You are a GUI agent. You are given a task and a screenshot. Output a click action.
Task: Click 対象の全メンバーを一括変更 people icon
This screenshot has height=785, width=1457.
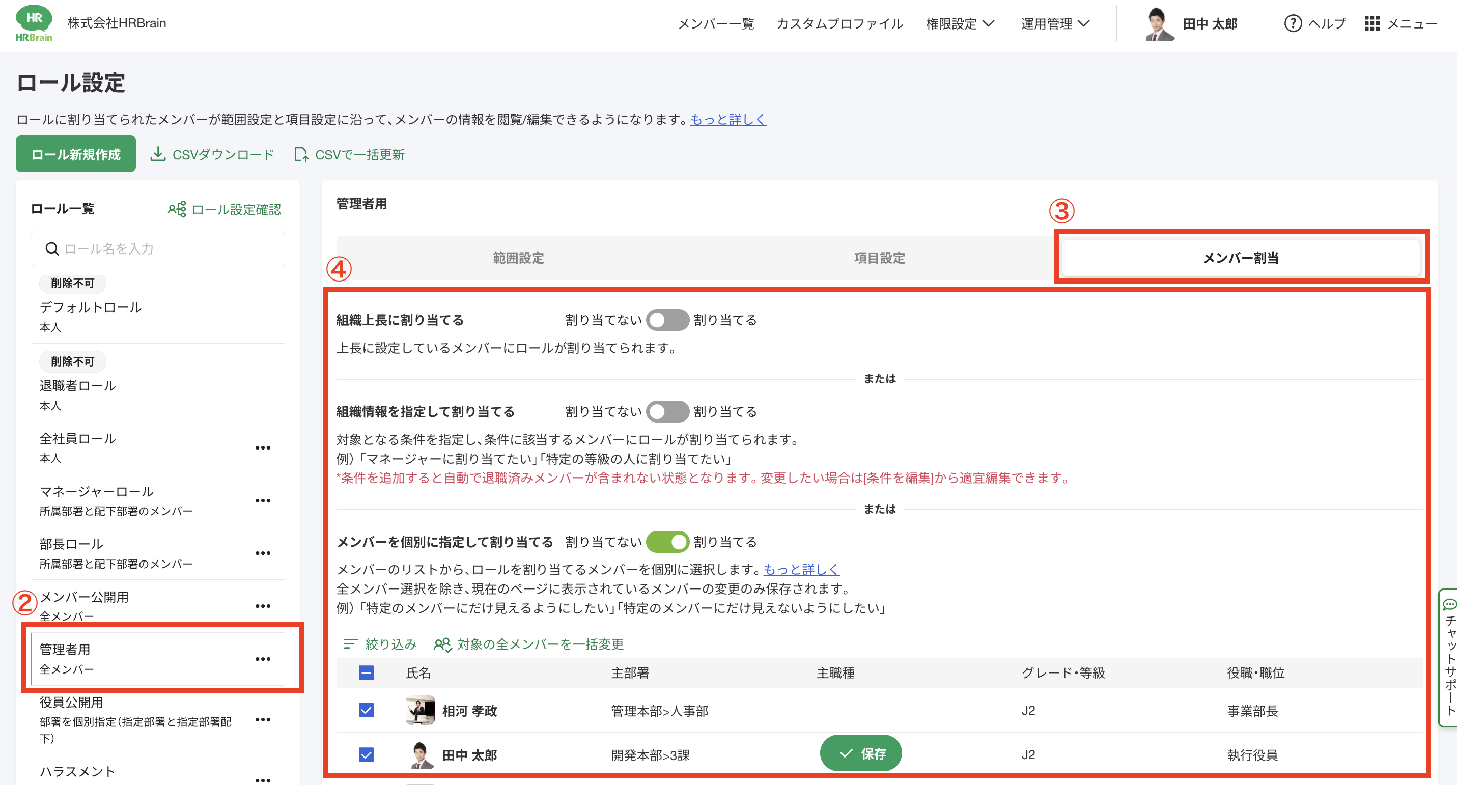(x=442, y=643)
